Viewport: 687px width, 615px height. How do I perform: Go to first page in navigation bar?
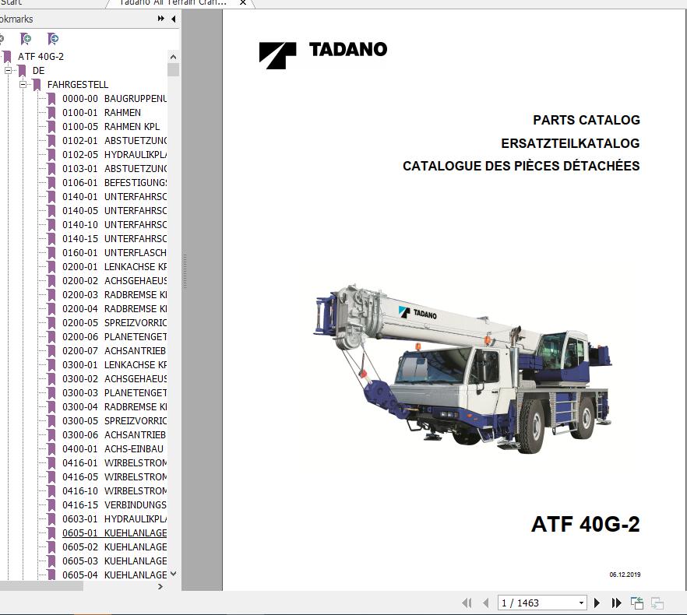coord(467,603)
